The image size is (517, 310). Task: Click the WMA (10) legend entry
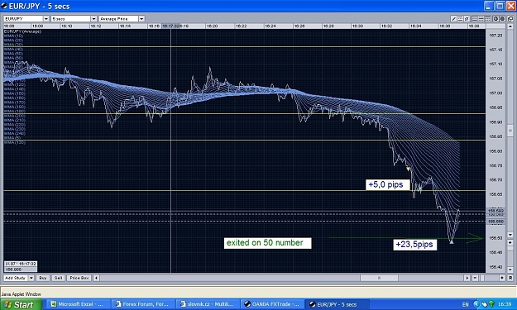pos(13,36)
